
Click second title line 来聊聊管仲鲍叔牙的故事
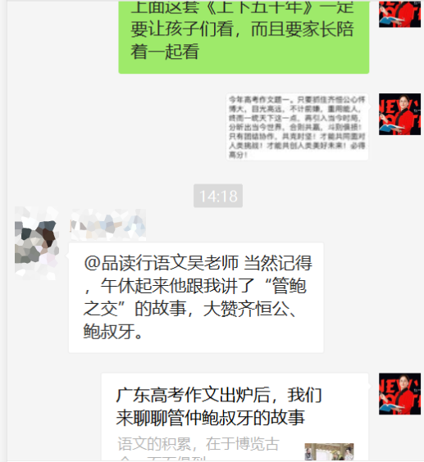(x=210, y=418)
